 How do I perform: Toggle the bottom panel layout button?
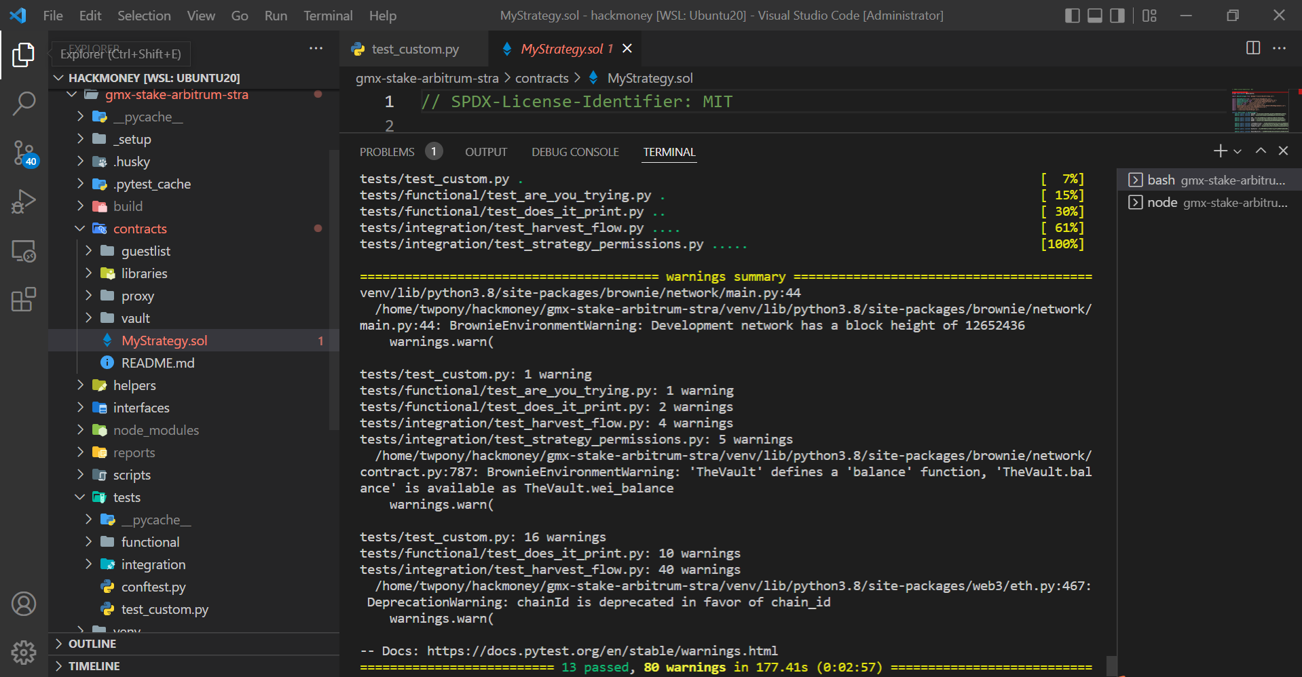point(1095,16)
